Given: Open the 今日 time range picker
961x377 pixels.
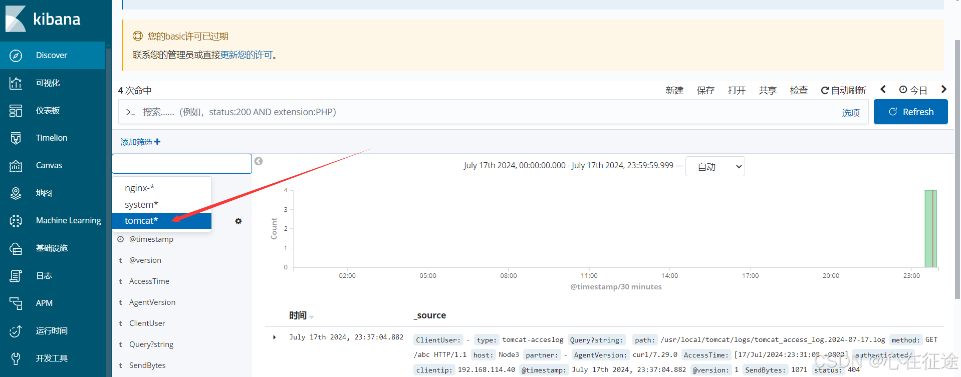Looking at the screenshot, I should pyautogui.click(x=913, y=90).
